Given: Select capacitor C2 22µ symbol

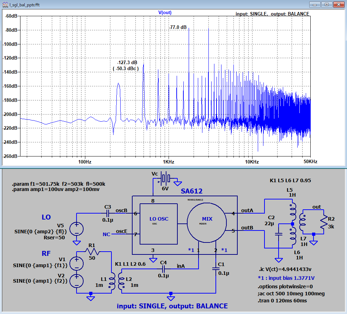Looking at the screenshot, I should pyautogui.click(x=278, y=234).
